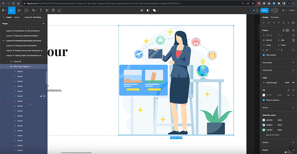The image size is (297, 154).
Task: Click the lock icon on highlighted Vector layer
Action: 41,96
